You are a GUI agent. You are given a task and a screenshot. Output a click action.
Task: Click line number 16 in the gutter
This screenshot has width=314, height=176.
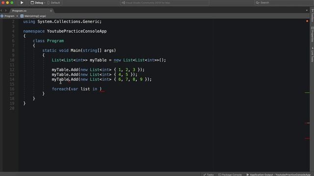12,89
